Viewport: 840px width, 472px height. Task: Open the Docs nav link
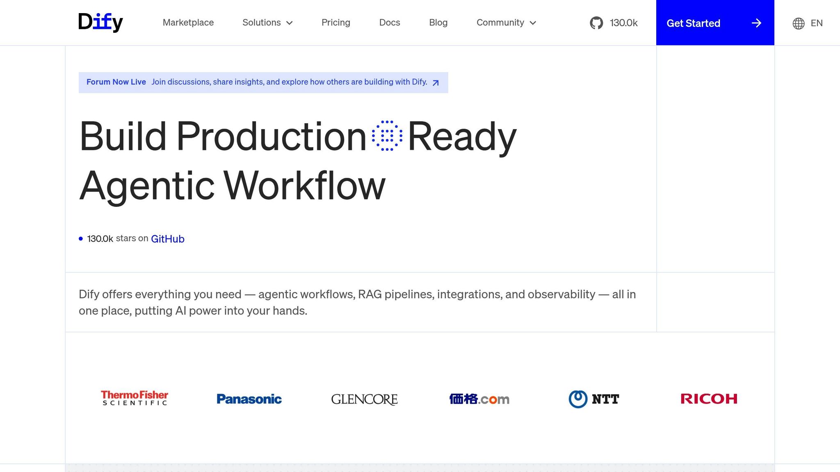[x=389, y=23]
